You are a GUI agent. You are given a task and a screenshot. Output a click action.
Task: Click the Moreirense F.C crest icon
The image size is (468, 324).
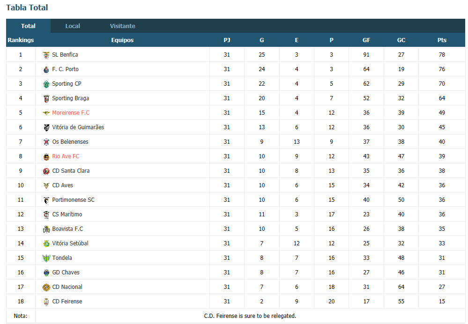46,113
